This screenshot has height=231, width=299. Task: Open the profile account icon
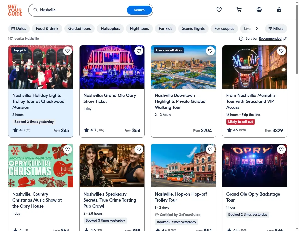[x=279, y=10]
